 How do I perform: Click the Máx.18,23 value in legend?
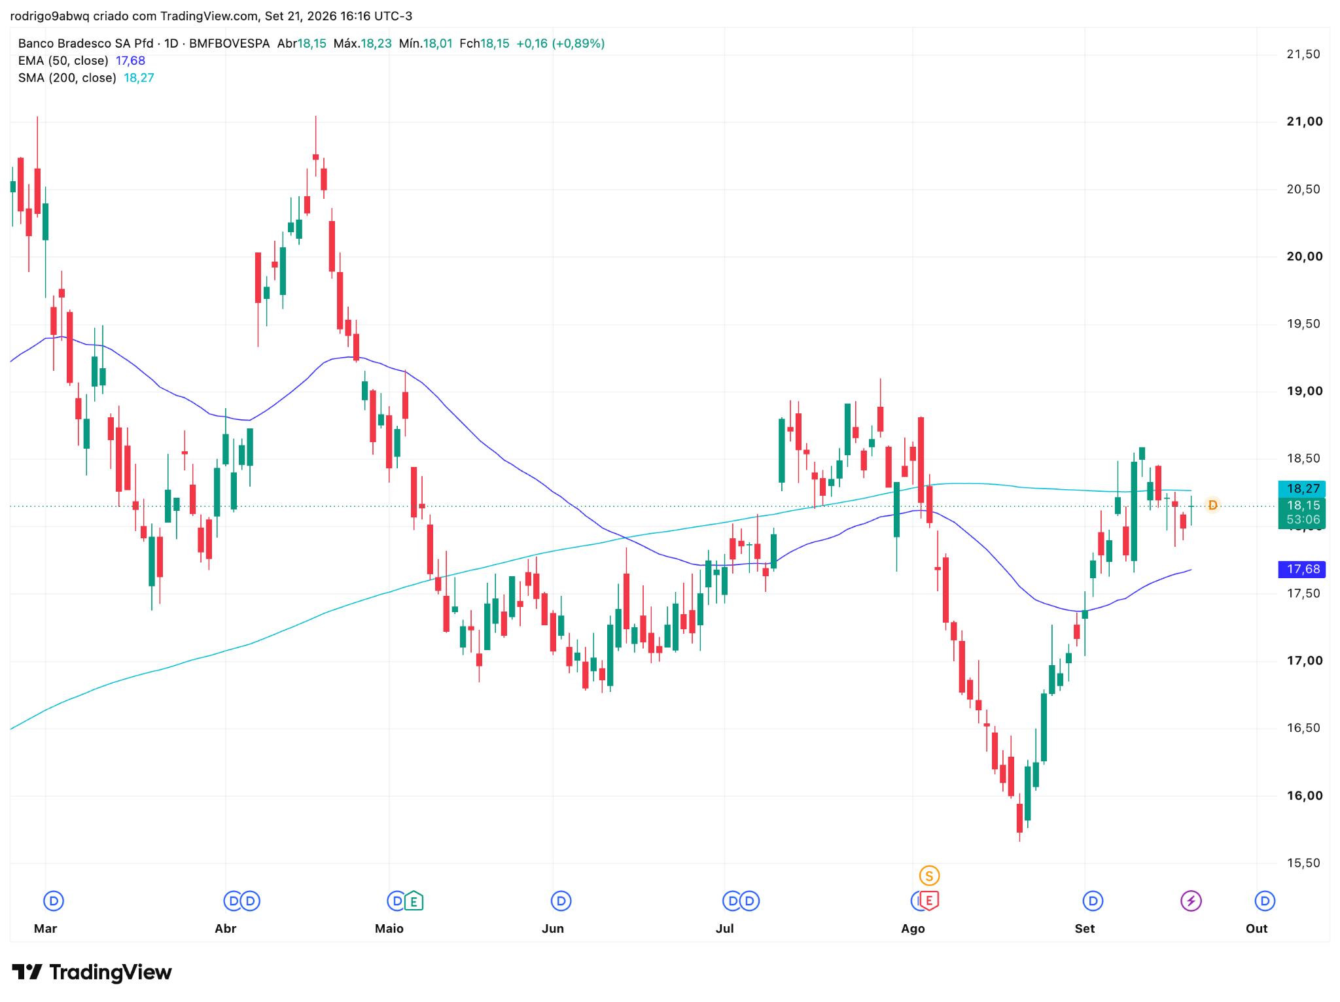(362, 44)
